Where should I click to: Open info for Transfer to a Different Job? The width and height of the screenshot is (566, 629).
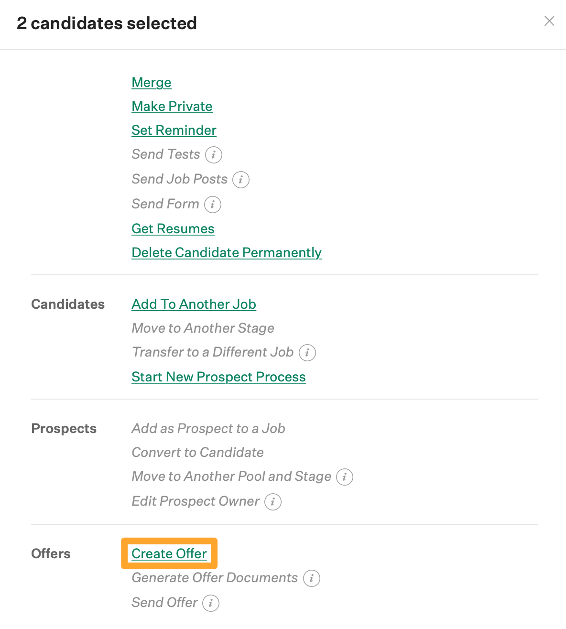307,353
